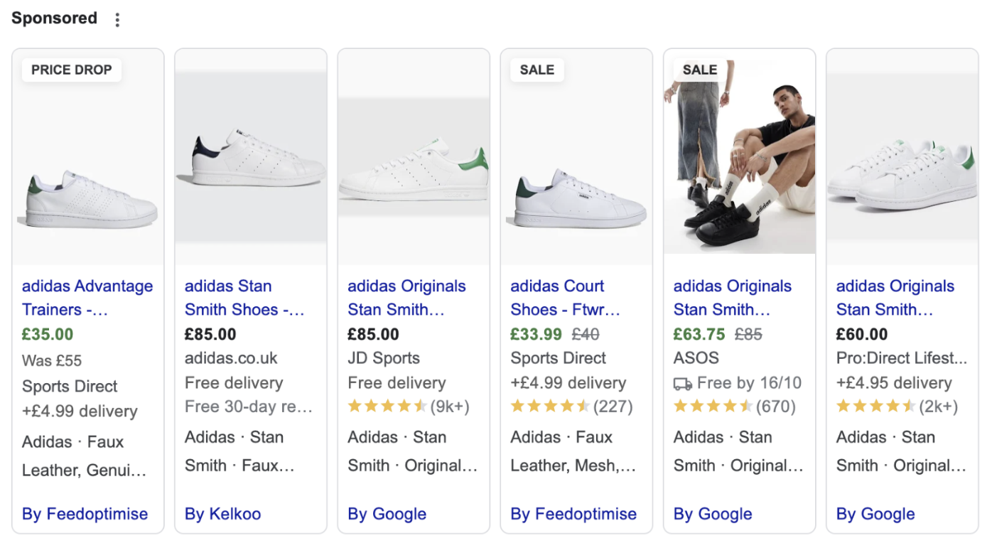Click star rating on Pro:Direct listing
The image size is (992, 543).
[875, 407]
